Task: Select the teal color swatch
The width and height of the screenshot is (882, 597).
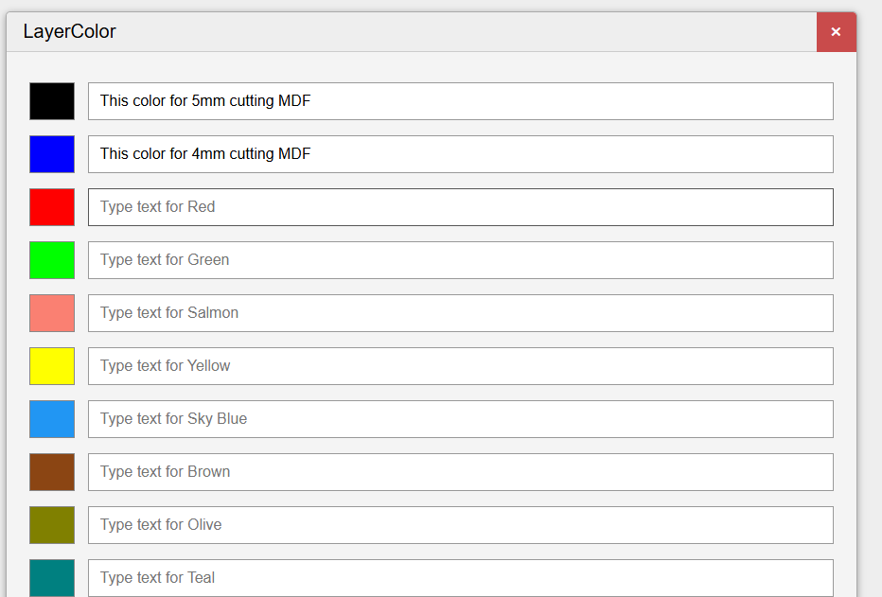Action: (52, 578)
